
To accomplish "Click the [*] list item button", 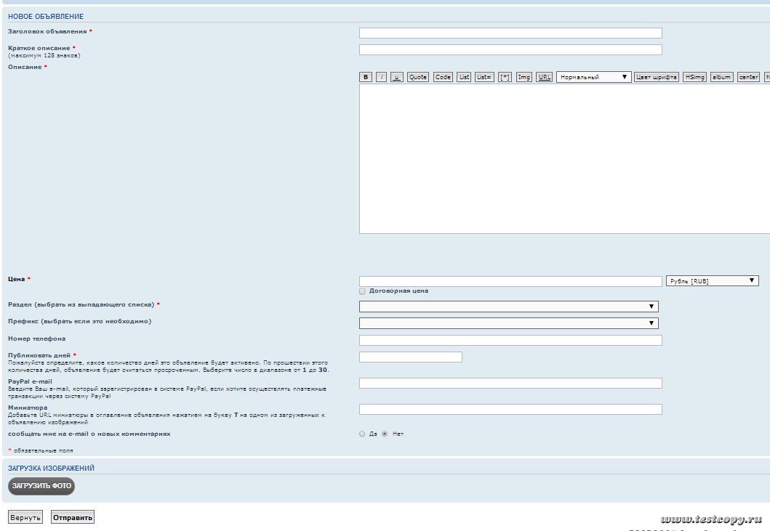I will tap(505, 77).
